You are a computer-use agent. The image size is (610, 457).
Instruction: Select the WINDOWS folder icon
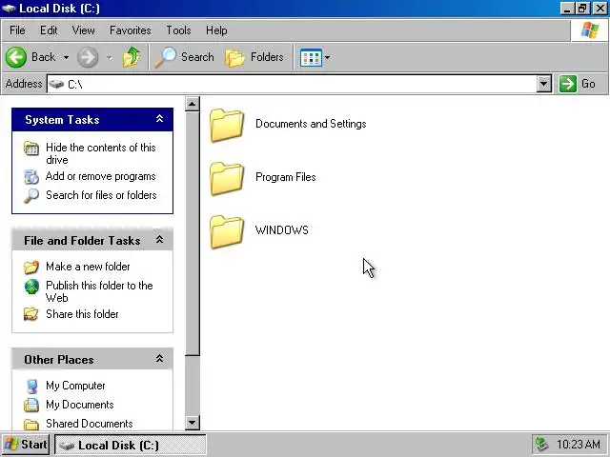[x=227, y=231]
